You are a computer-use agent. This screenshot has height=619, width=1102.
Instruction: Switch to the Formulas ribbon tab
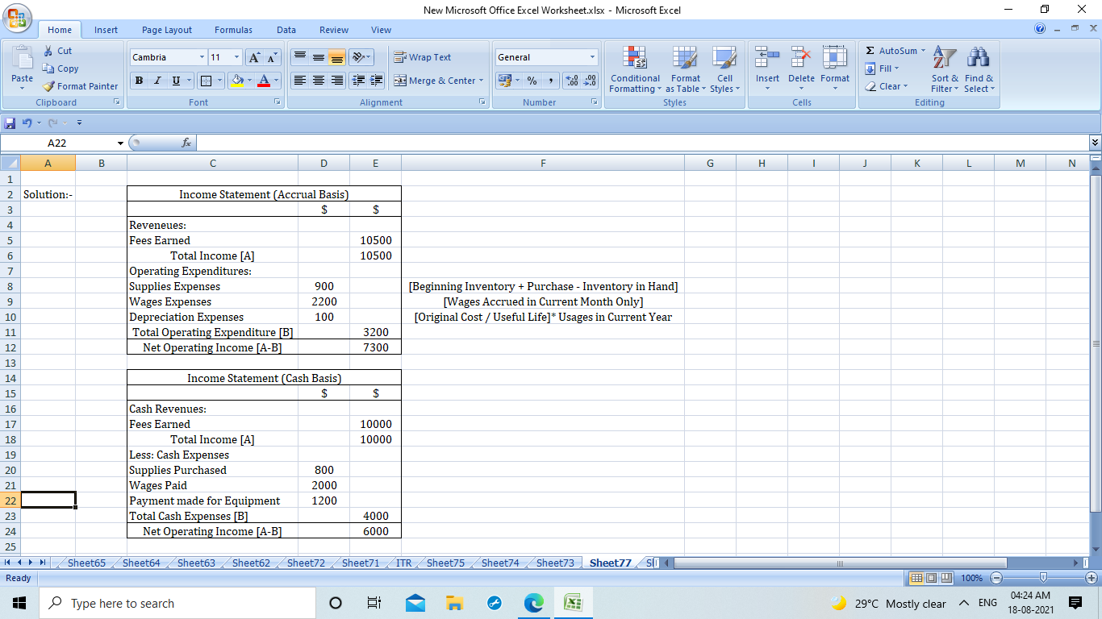click(x=233, y=30)
